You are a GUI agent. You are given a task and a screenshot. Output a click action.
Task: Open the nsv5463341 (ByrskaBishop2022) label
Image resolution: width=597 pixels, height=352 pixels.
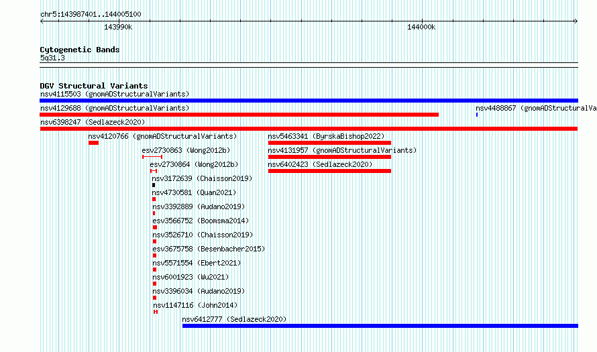point(326,136)
